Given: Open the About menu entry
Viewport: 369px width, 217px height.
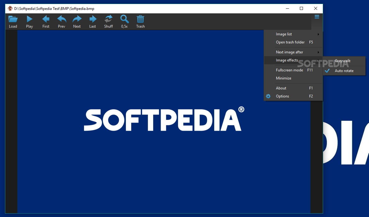Looking at the screenshot, I should click(x=293, y=88).
